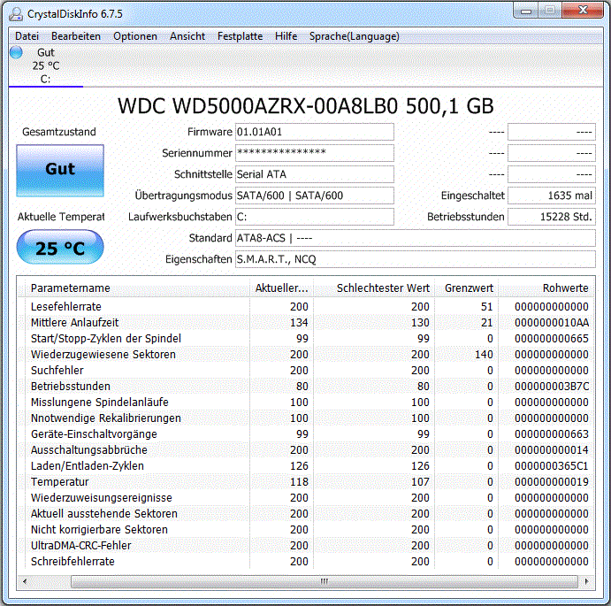
Task: Click the blue health status circle for drive C:
Action: [x=17, y=52]
